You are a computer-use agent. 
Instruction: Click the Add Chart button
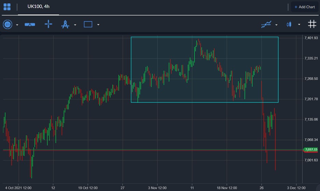tap(305, 7)
